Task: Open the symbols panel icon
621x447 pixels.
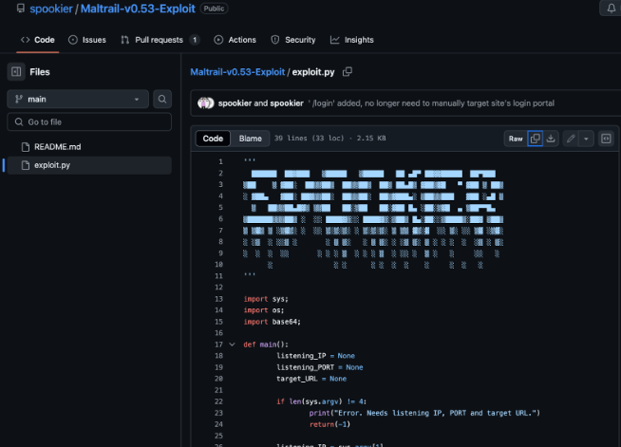Action: click(x=606, y=139)
